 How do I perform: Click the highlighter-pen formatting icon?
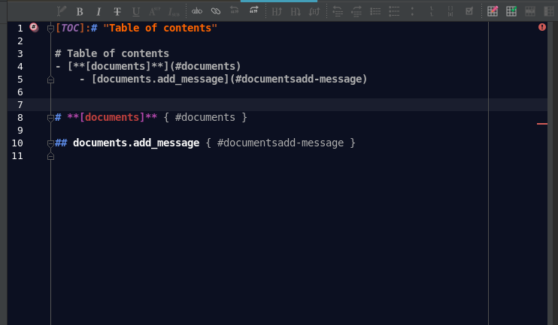tap(61, 11)
